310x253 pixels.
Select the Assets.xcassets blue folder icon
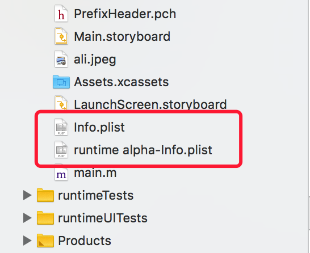tap(61, 82)
